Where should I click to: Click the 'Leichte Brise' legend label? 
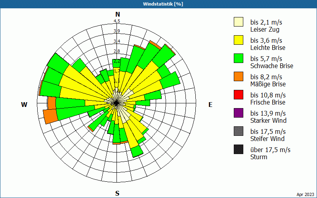tap(268, 48)
